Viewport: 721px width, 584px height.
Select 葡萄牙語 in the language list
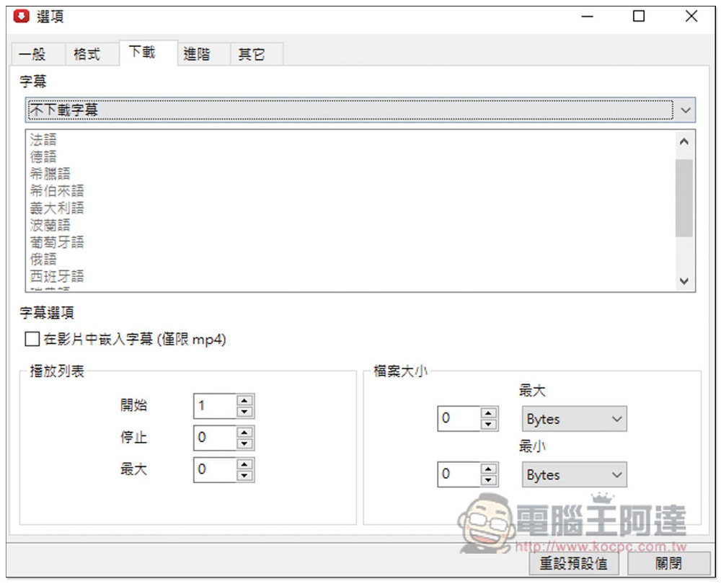57,242
